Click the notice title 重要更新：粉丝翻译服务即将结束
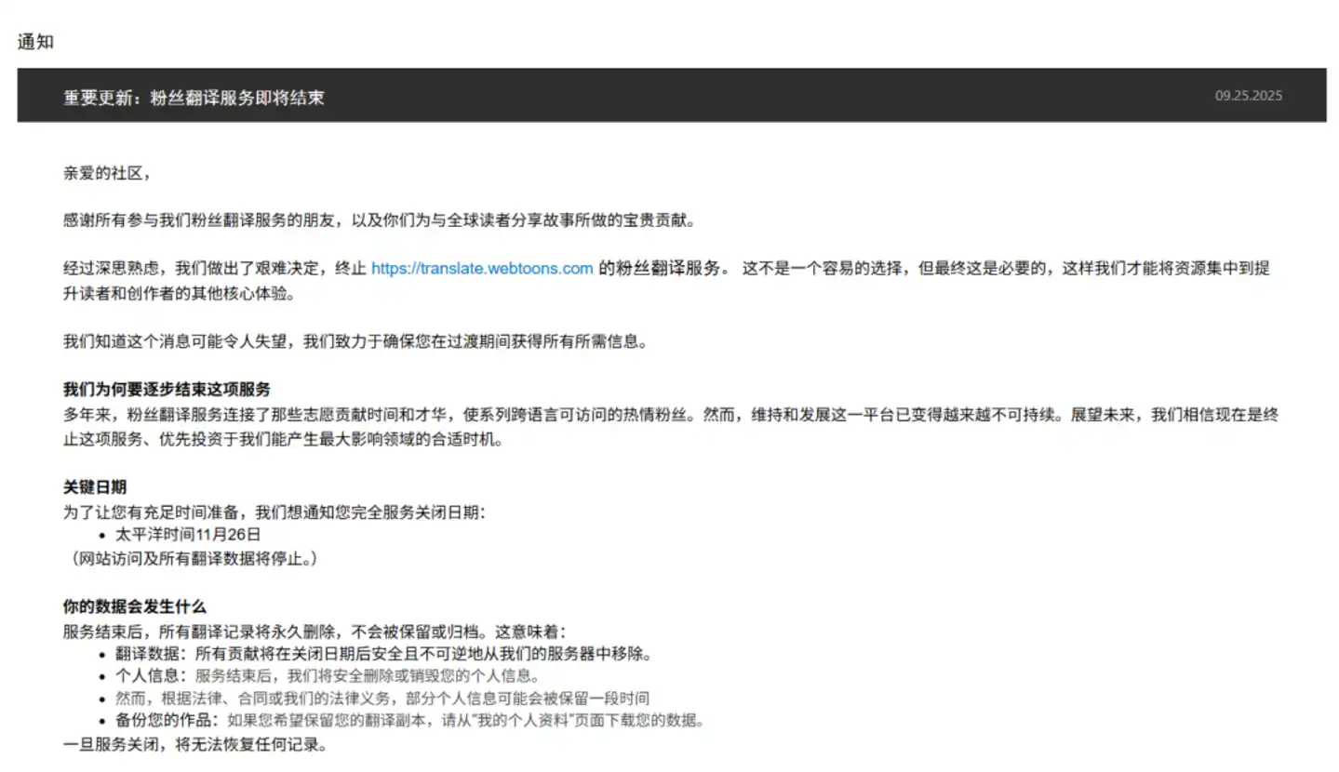This screenshot has width=1339, height=772. [x=194, y=98]
